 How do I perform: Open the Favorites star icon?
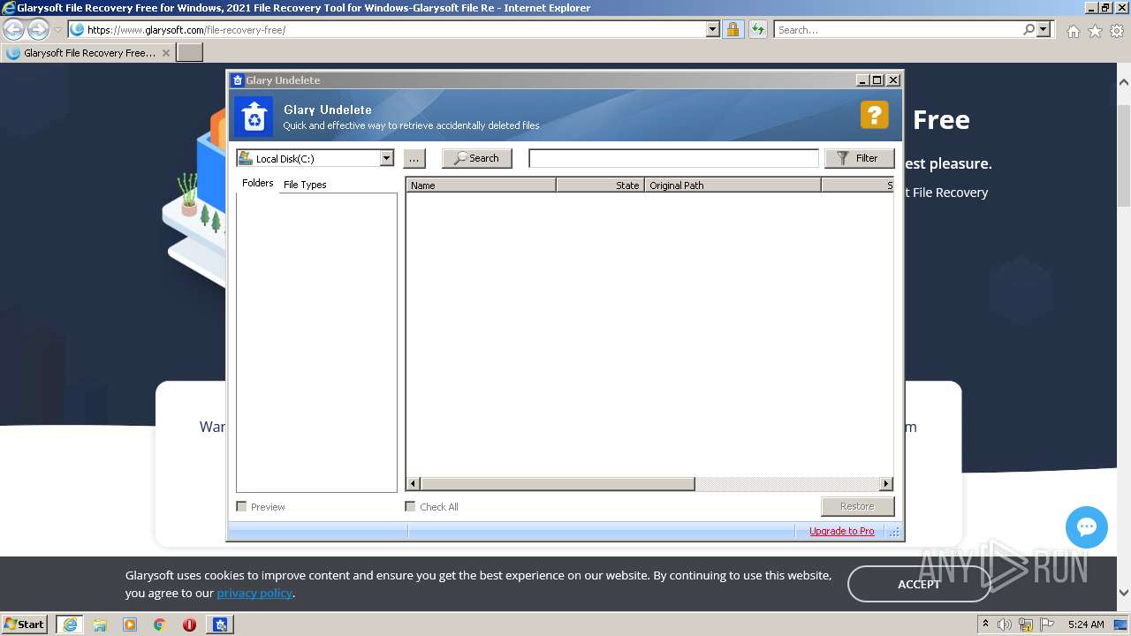(x=1095, y=31)
